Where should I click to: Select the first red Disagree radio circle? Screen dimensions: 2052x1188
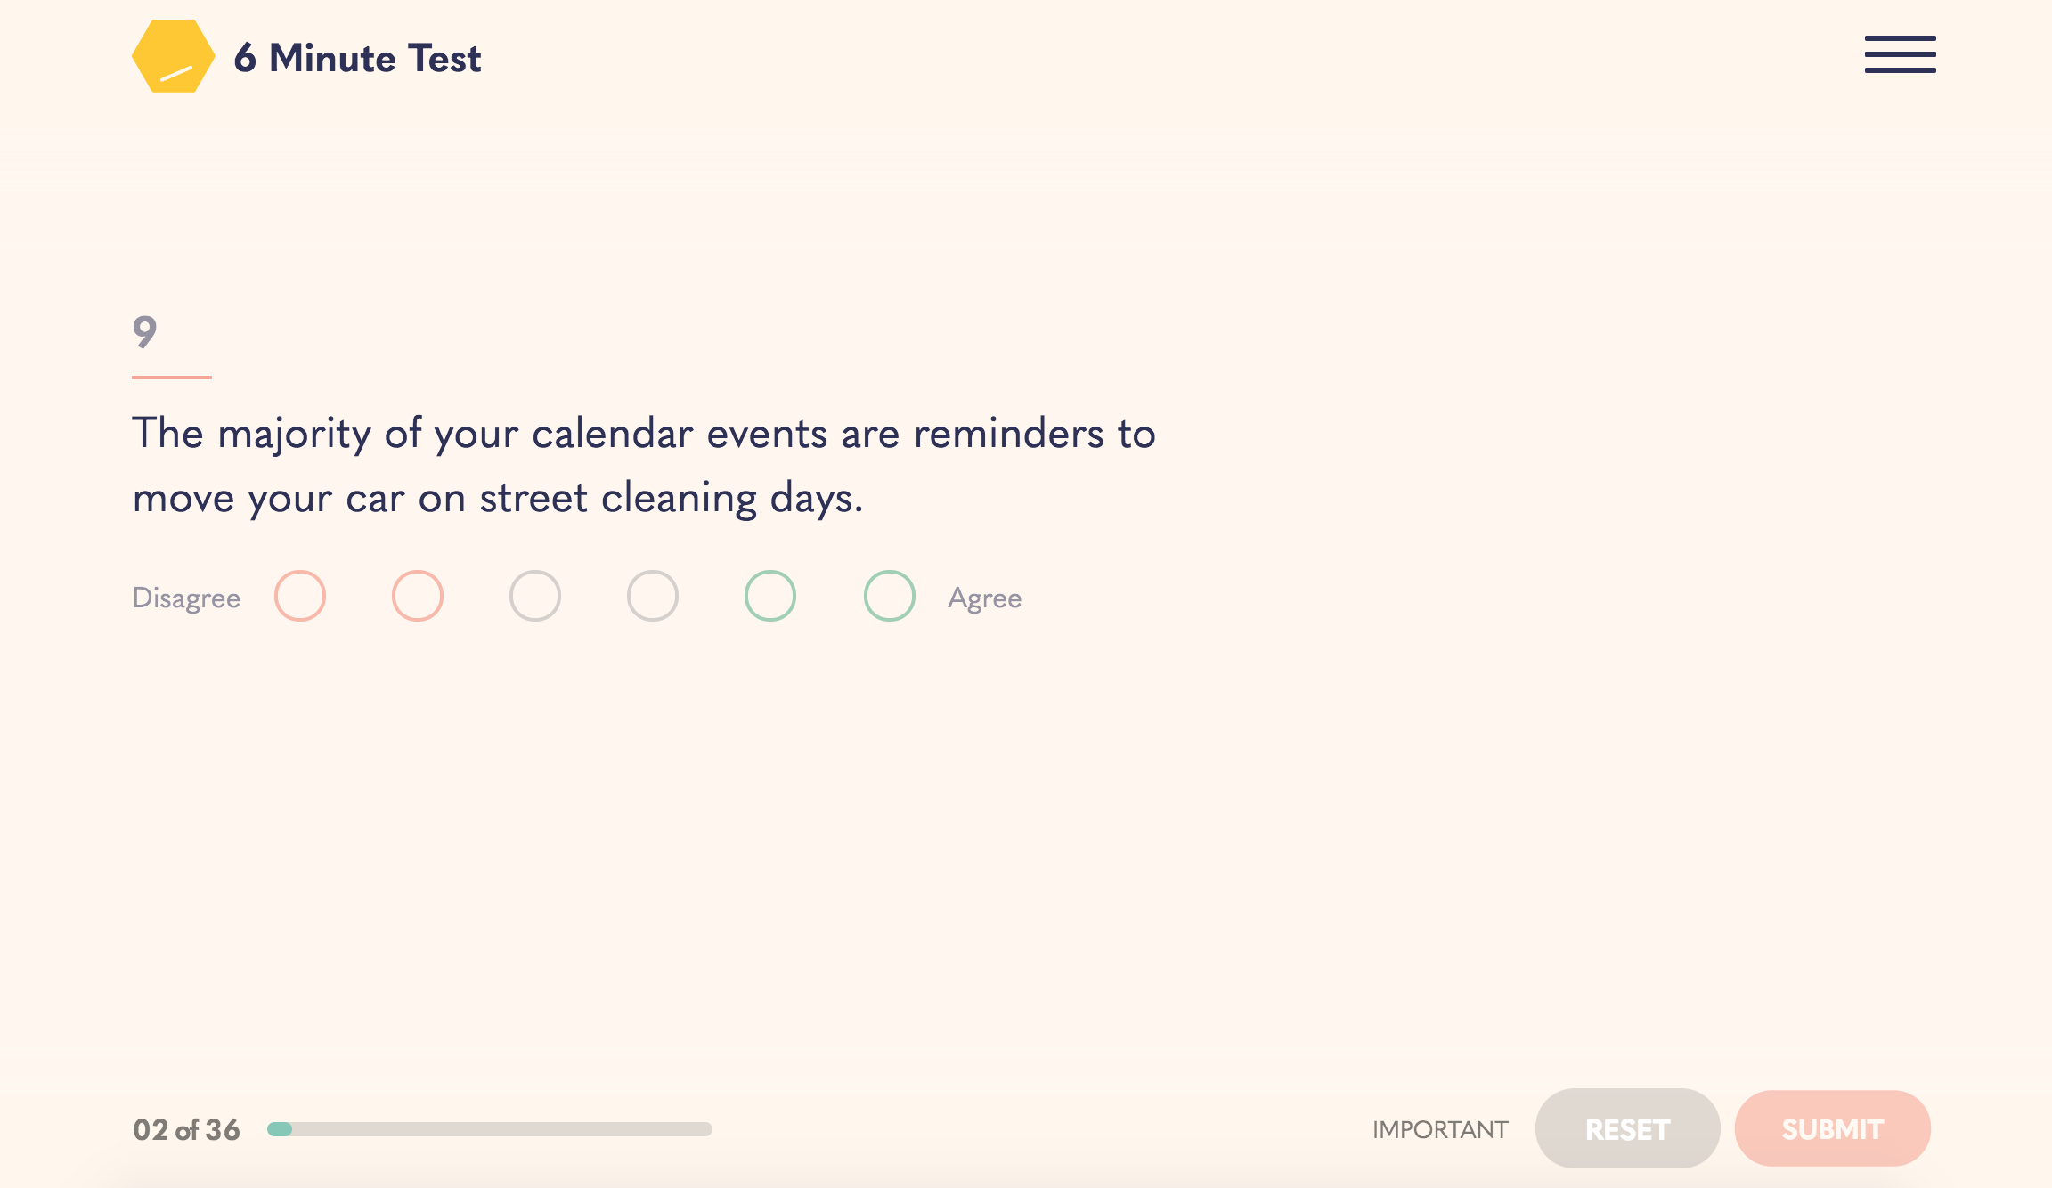[300, 596]
